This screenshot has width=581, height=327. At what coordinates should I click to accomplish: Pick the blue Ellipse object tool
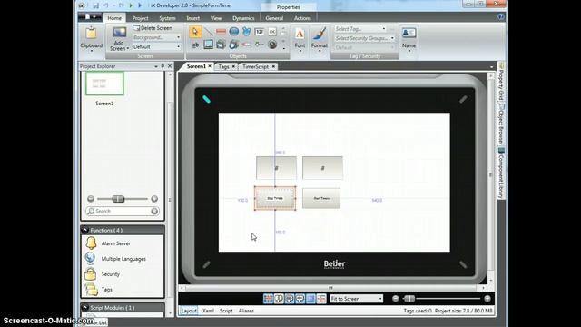pyautogui.click(x=233, y=32)
